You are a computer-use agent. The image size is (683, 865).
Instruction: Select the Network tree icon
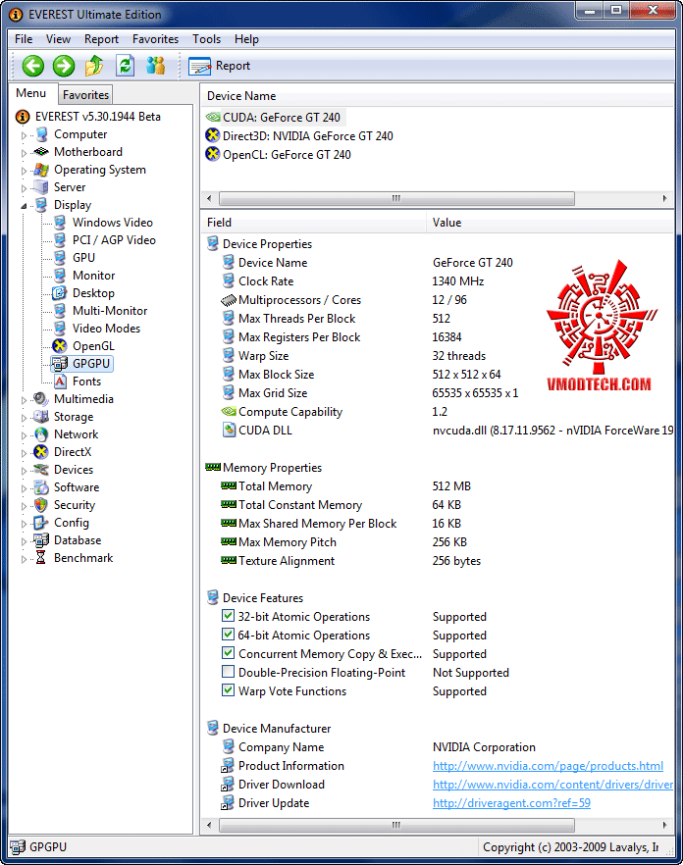(41, 434)
